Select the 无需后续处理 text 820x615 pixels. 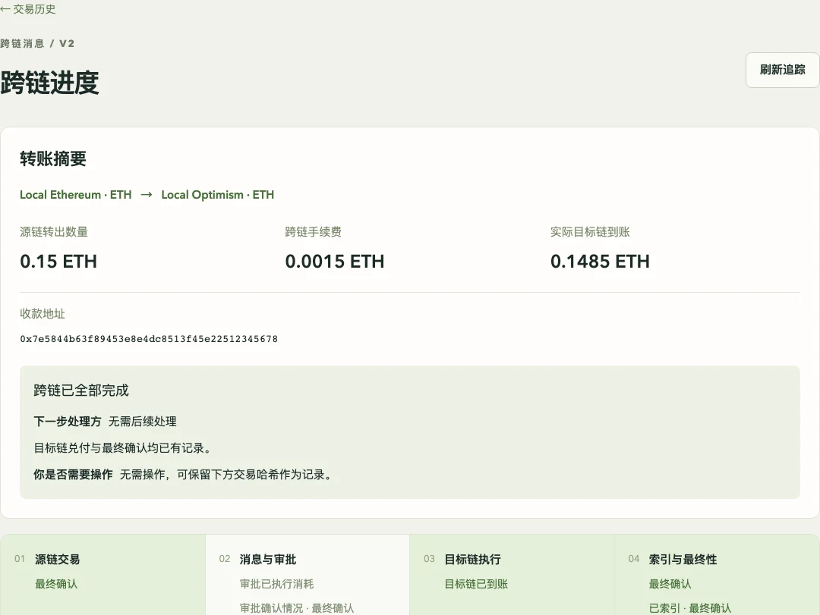point(142,421)
